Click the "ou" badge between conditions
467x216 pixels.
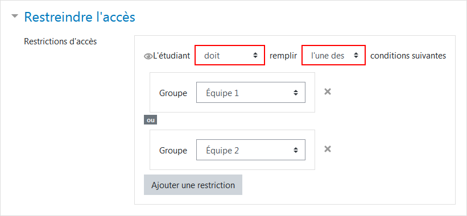click(150, 120)
